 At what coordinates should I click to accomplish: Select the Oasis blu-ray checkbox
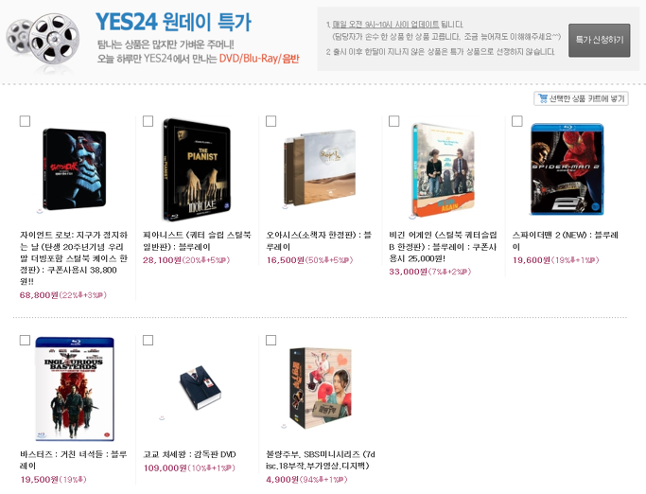(271, 121)
